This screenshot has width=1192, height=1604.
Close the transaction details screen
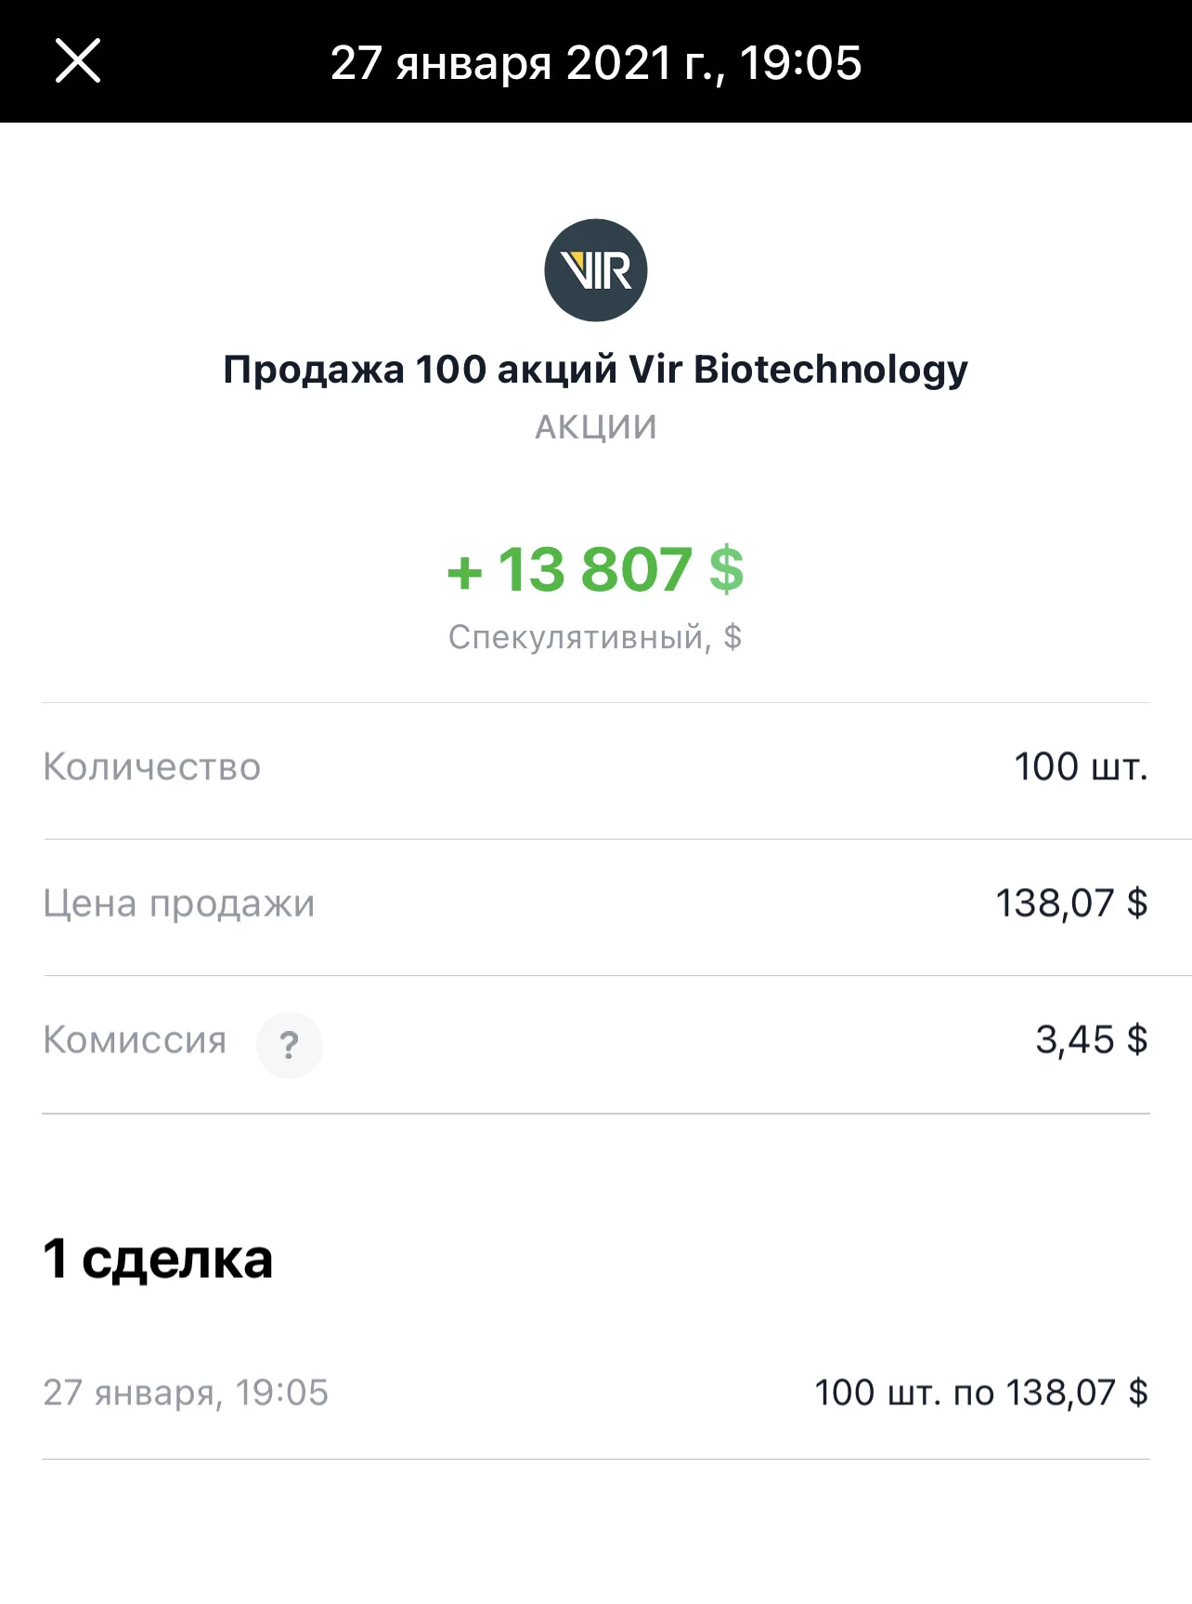[78, 61]
